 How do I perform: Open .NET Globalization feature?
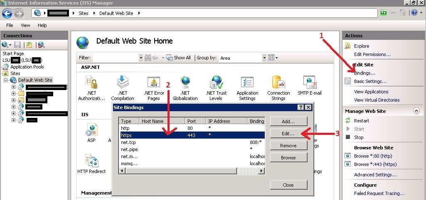click(185, 88)
